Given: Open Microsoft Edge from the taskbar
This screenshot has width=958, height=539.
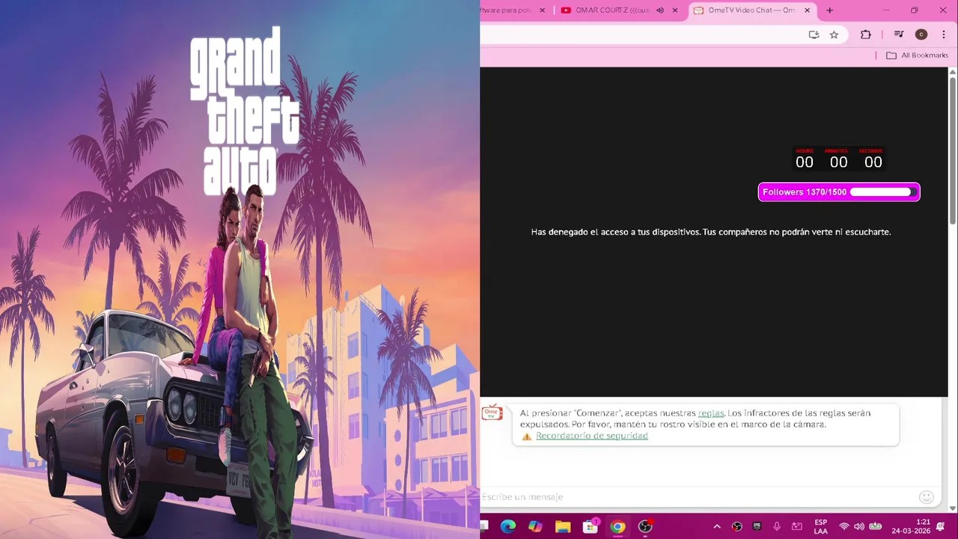Looking at the screenshot, I should coord(508,526).
